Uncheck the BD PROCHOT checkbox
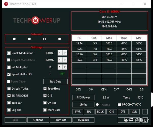The height and width of the screenshot is (127, 153). [x=9, y=96]
